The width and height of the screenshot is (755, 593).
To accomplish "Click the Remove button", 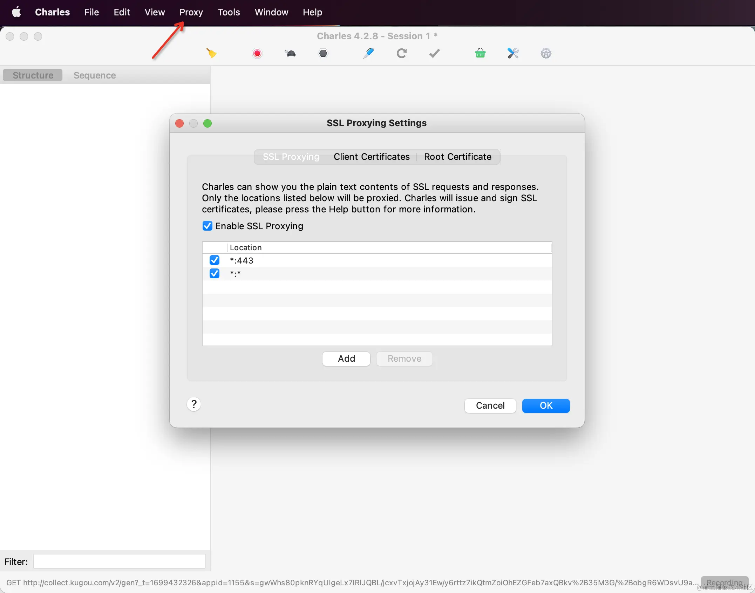I will pyautogui.click(x=404, y=359).
